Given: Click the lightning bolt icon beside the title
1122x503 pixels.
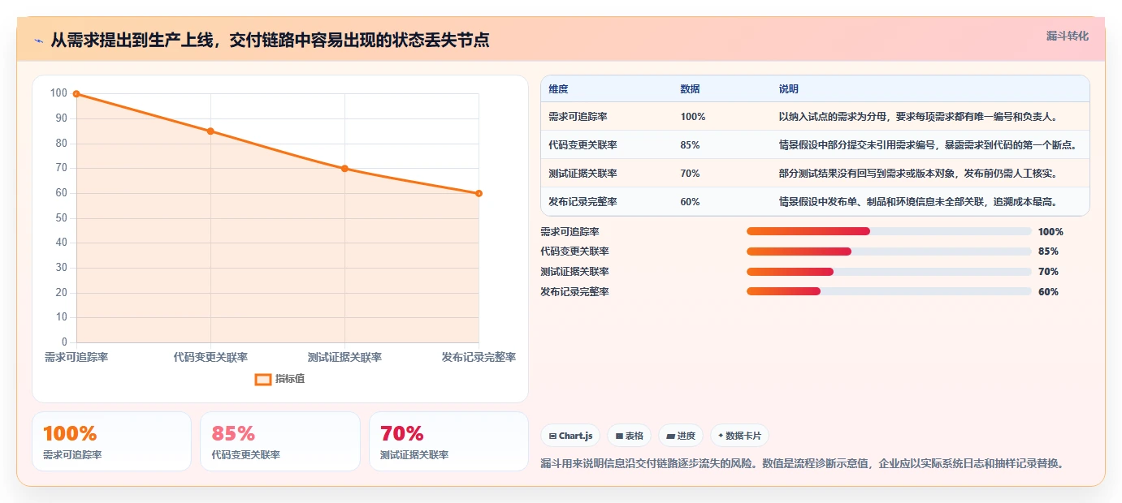Looking at the screenshot, I should click(x=38, y=41).
